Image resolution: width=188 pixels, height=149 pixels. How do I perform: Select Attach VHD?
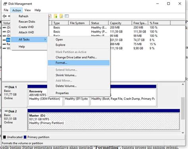[x=29, y=32]
